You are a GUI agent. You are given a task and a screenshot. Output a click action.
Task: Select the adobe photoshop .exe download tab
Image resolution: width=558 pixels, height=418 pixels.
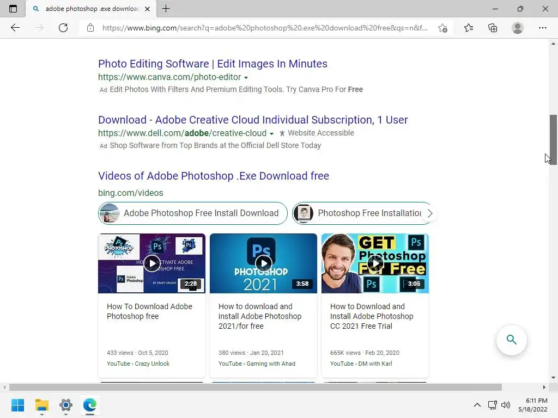91,9
